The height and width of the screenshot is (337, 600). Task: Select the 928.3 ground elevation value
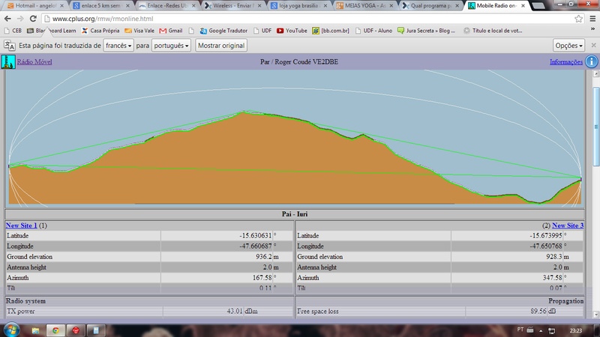coord(554,257)
